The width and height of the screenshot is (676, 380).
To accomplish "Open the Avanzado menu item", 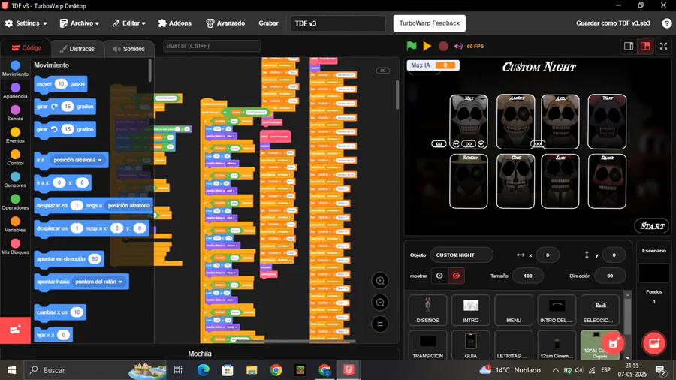I will click(225, 23).
